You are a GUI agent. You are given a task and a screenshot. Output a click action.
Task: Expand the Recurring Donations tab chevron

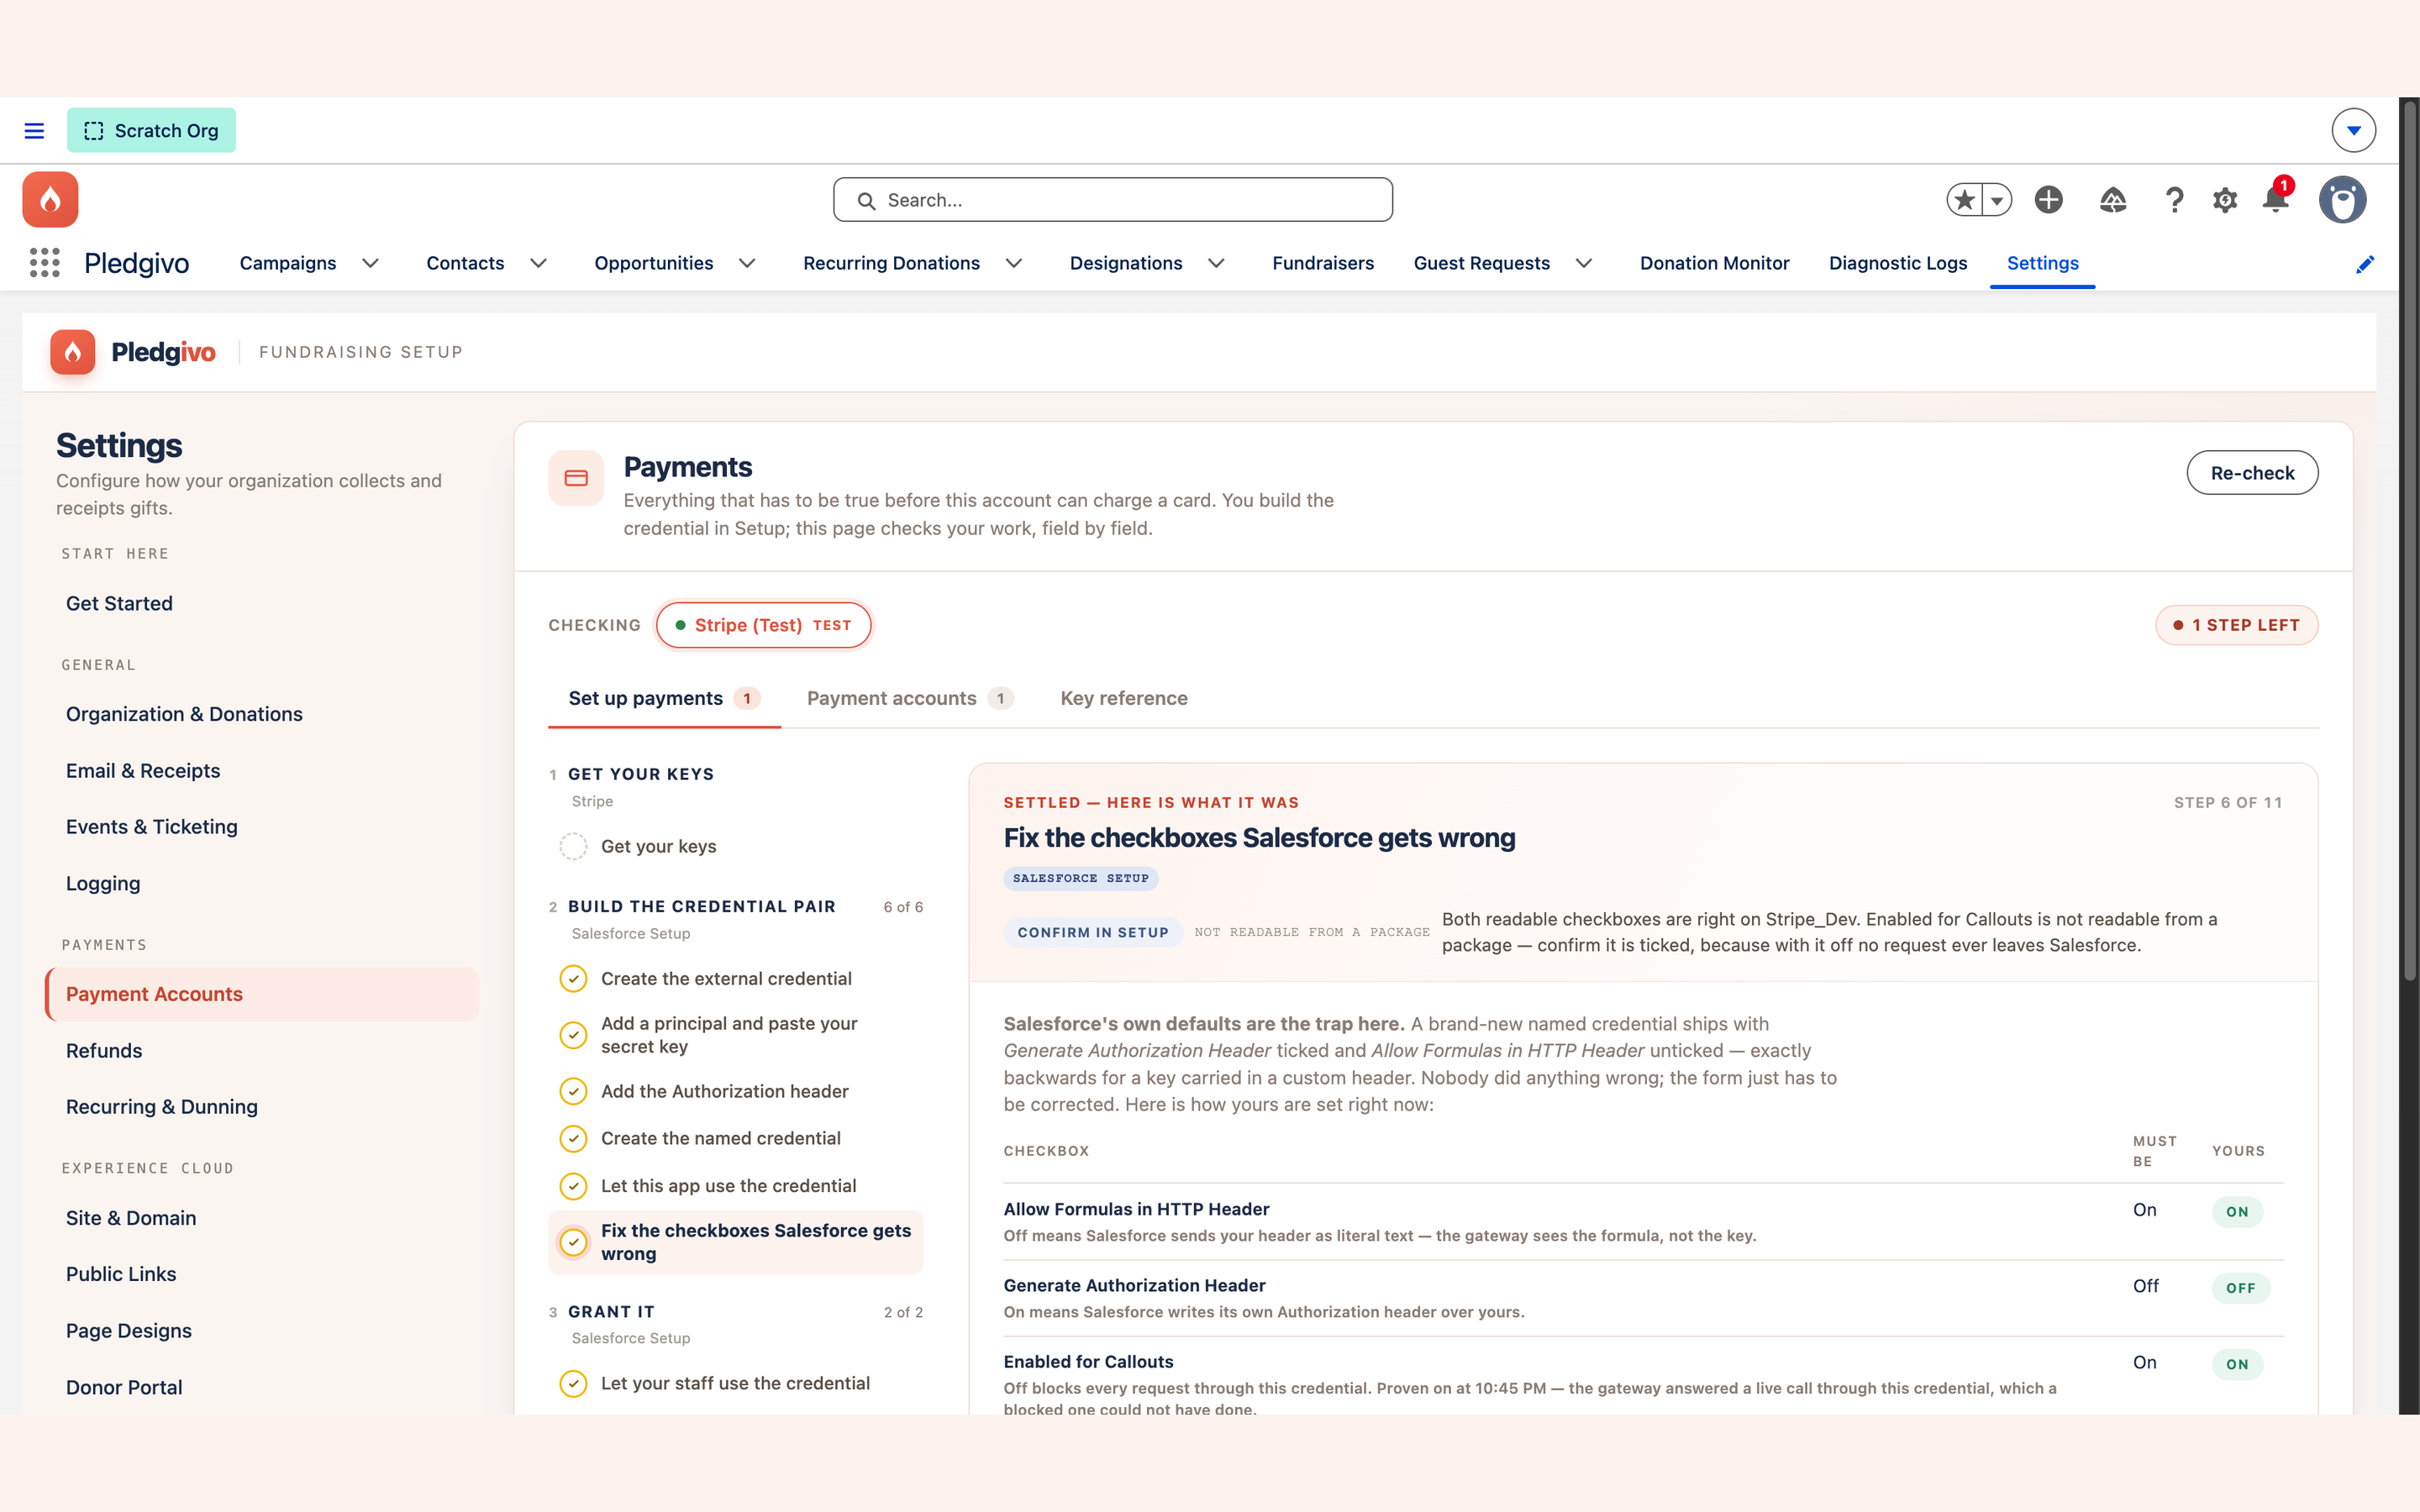click(1014, 263)
